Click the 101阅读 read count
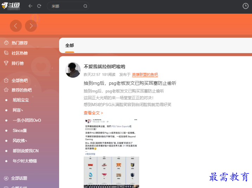This screenshot has height=188, width=252. point(109,75)
